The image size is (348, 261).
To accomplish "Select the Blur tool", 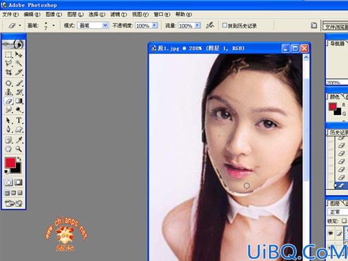I will click(8, 110).
